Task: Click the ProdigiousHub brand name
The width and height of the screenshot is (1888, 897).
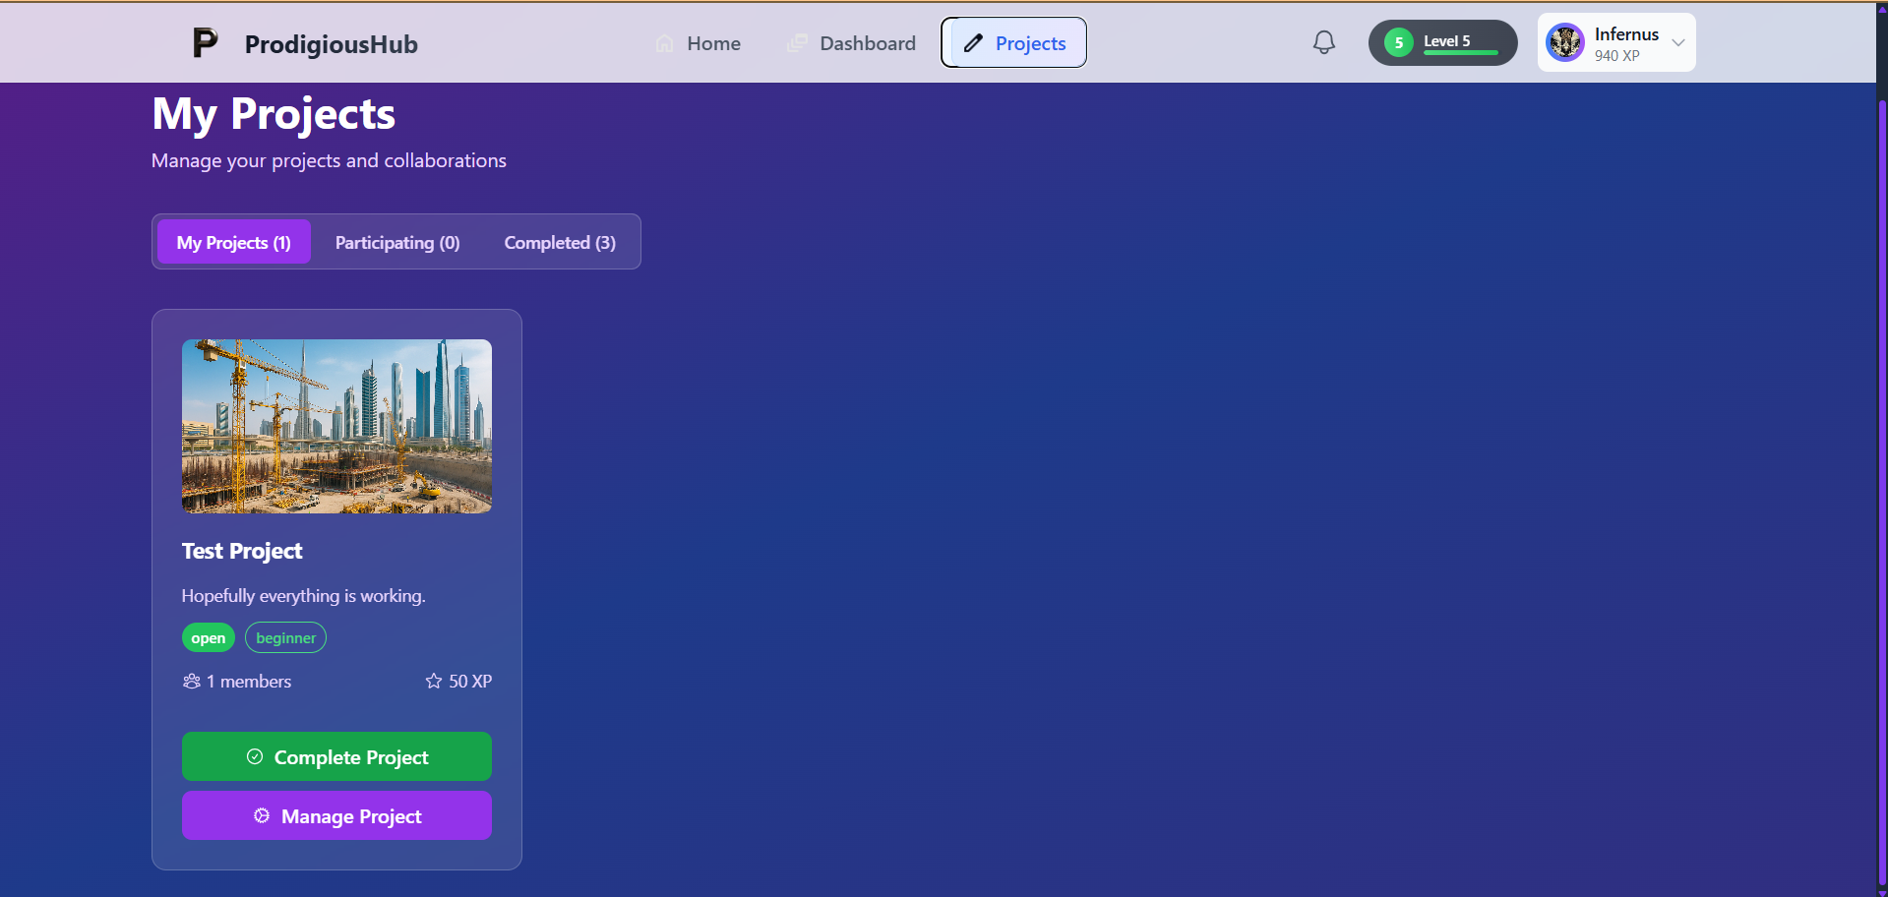Action: pyautogui.click(x=332, y=44)
